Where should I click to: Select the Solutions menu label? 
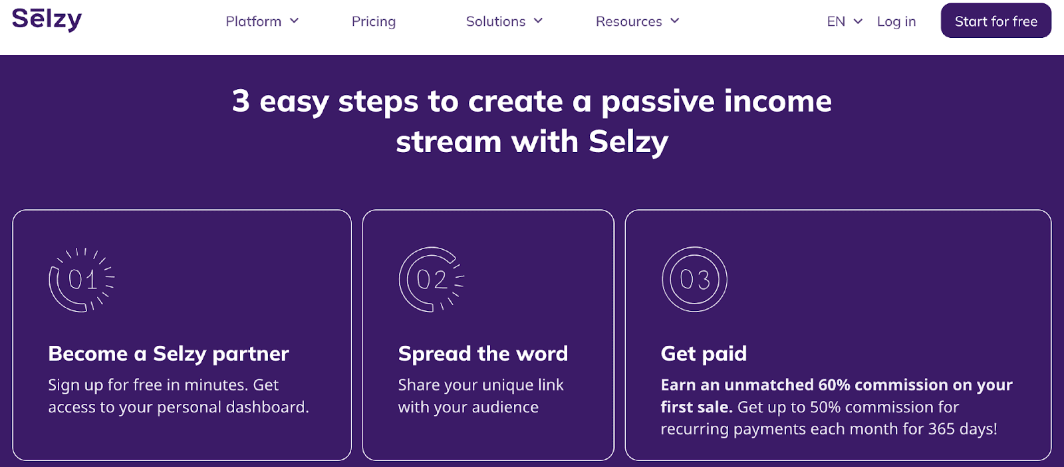point(495,21)
